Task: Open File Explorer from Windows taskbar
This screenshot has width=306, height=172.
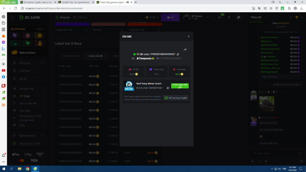Action: click(x=19, y=169)
